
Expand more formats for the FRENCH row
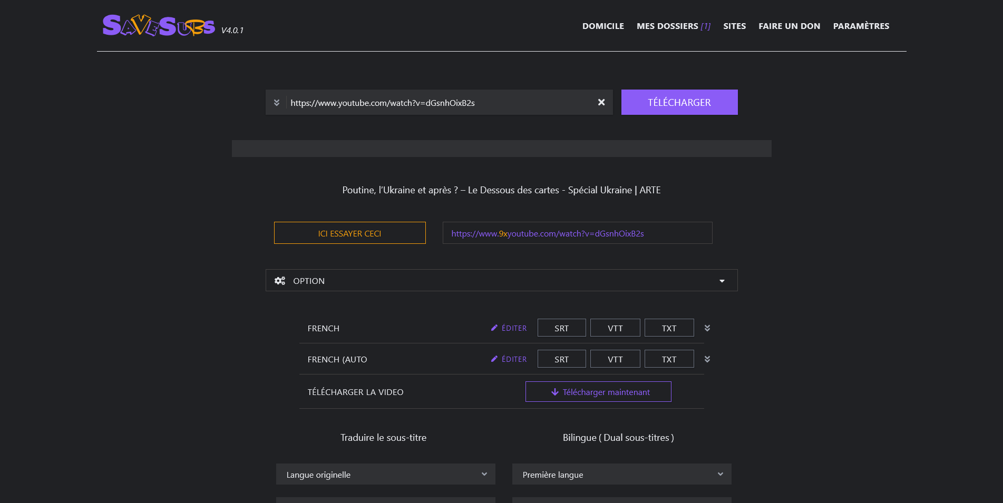(707, 328)
